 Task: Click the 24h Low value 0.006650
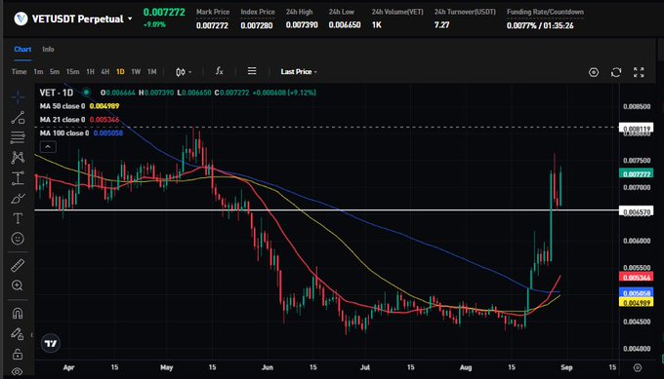tap(345, 25)
